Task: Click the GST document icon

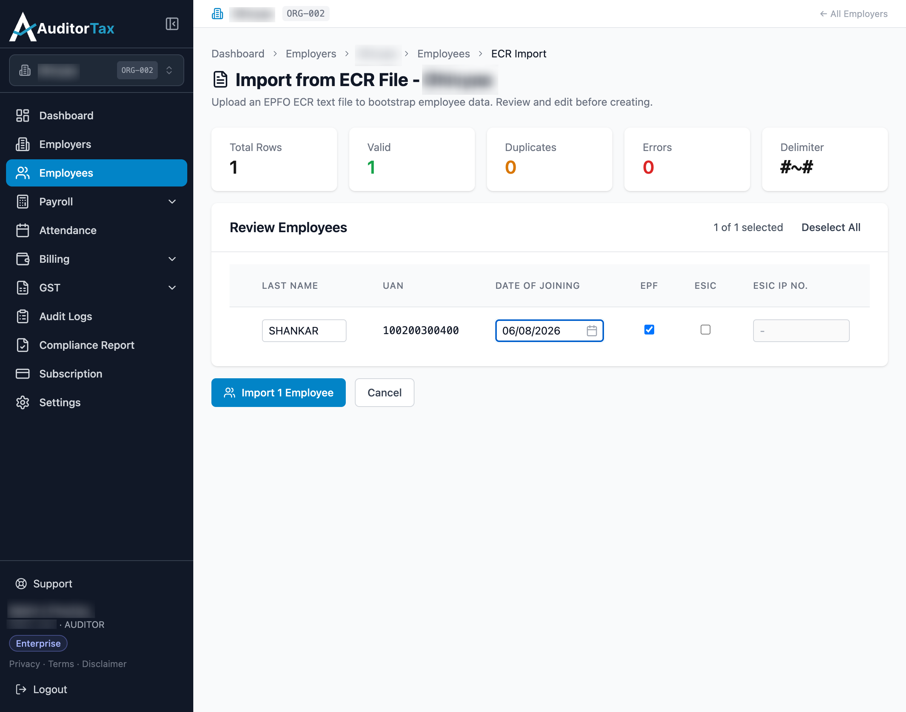Action: (23, 288)
